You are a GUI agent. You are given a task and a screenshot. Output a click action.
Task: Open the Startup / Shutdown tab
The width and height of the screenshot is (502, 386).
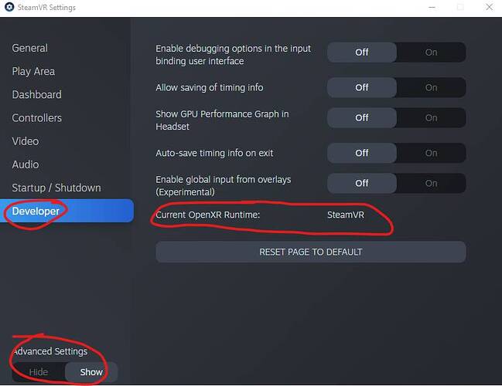[x=56, y=188]
